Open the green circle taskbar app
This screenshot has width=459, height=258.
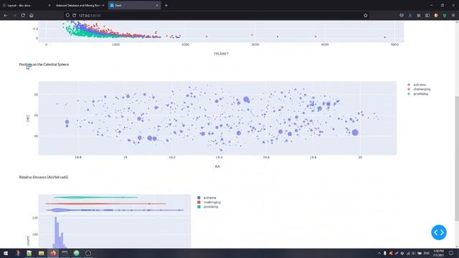coord(77,253)
